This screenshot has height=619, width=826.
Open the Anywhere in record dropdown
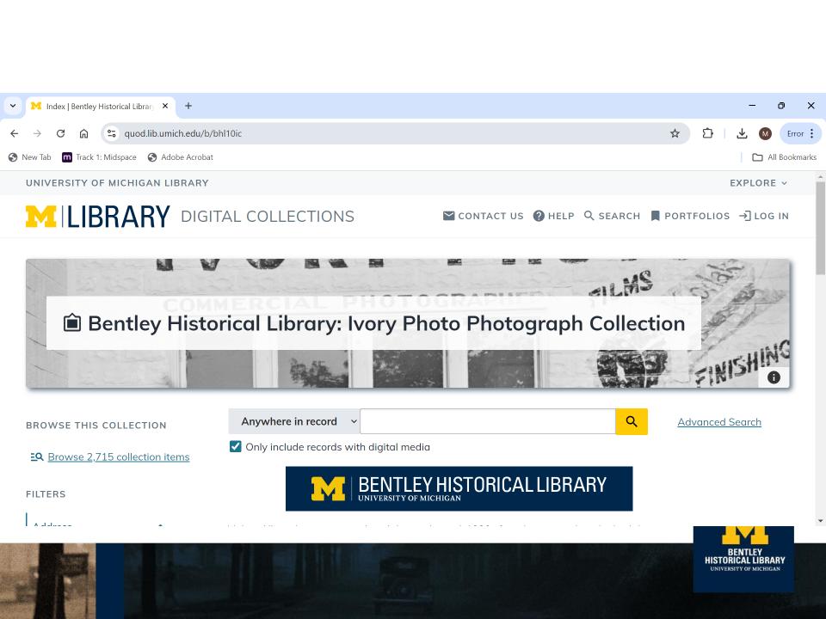point(294,421)
